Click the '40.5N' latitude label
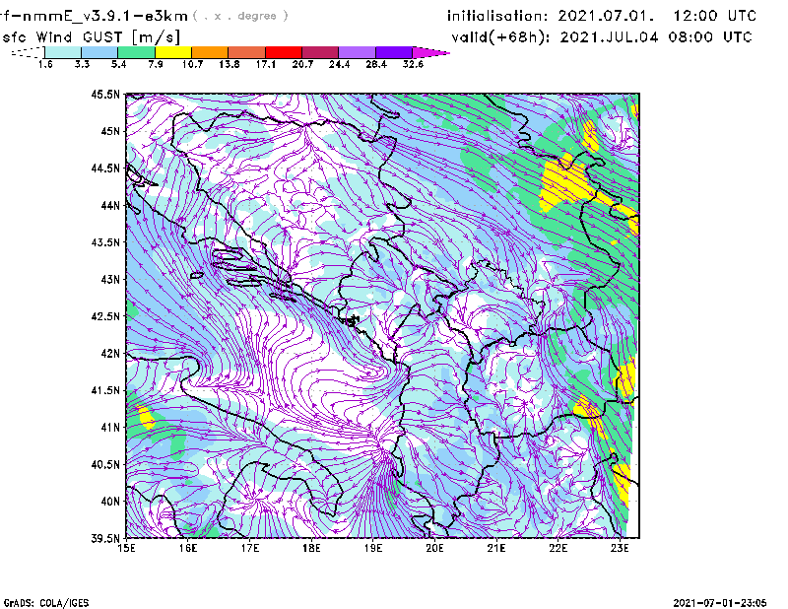The width and height of the screenshot is (788, 609). [105, 464]
